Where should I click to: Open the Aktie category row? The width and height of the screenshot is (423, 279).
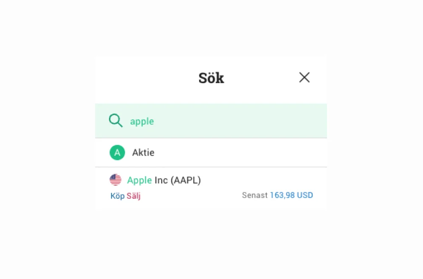[x=211, y=153]
